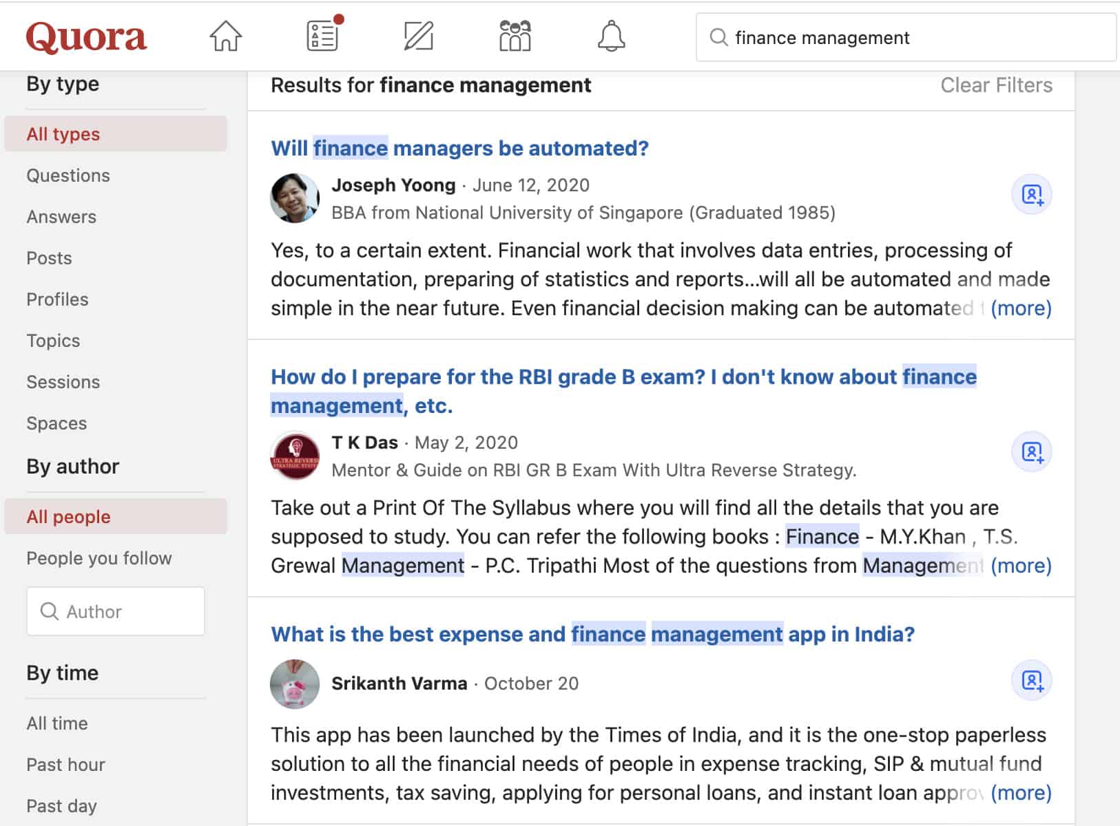Expand Srikanth Varma's answer with more link
This screenshot has width=1120, height=826.
coord(1022,792)
